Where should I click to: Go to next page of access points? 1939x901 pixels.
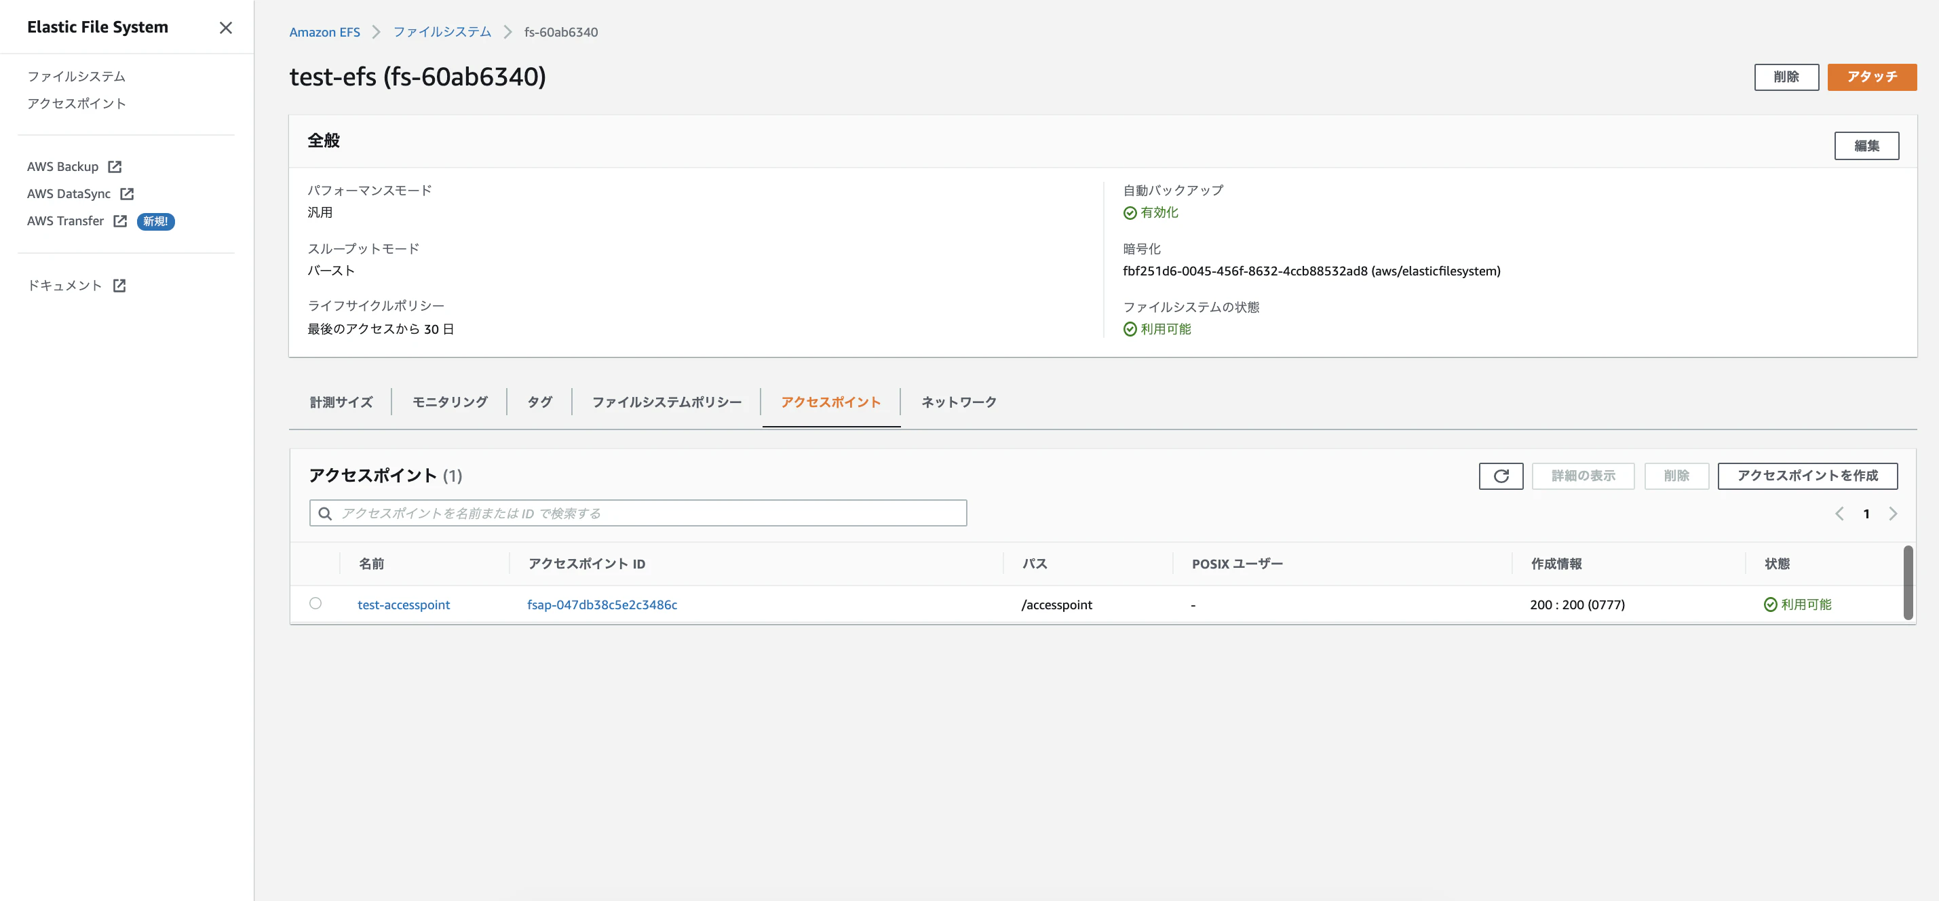pyautogui.click(x=1892, y=514)
